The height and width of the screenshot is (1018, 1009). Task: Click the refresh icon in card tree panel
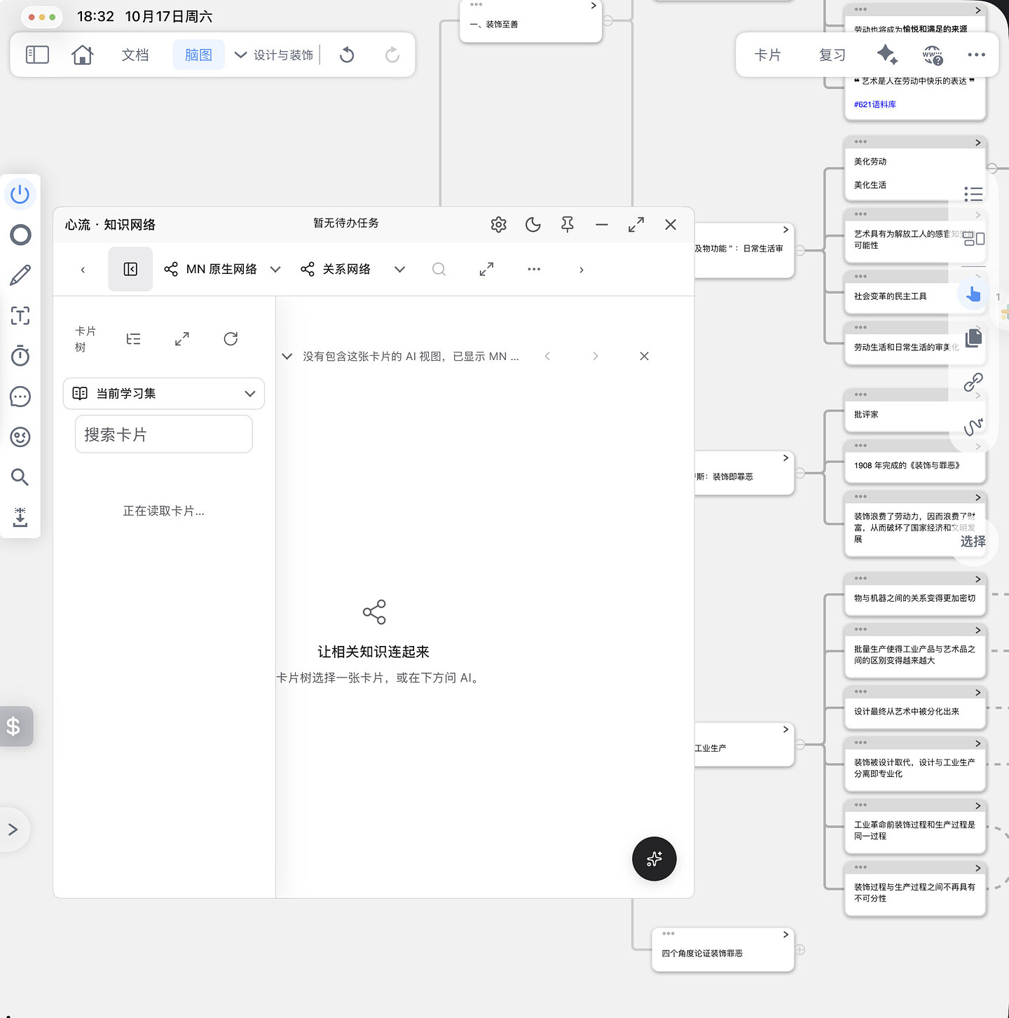pos(231,339)
